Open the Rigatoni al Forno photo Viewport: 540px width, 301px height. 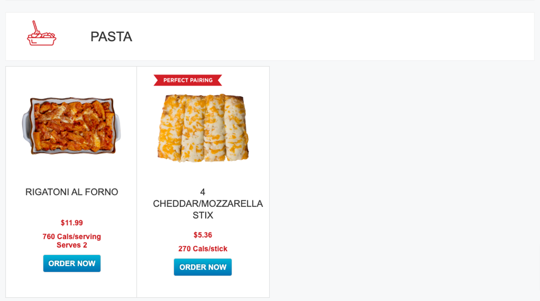click(71, 126)
